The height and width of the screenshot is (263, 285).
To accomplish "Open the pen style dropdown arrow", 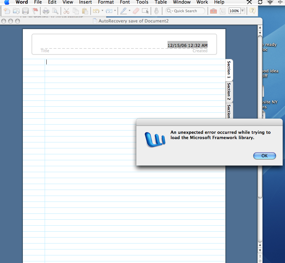I will tap(129, 11).
